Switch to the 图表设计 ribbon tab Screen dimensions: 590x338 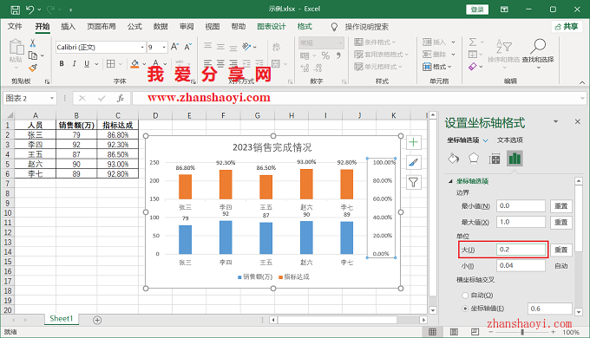272,26
